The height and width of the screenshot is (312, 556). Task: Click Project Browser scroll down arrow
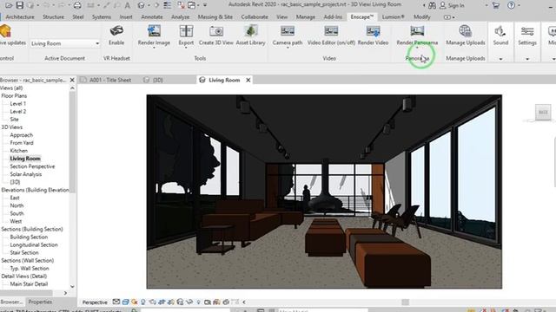pyautogui.click(x=72, y=287)
